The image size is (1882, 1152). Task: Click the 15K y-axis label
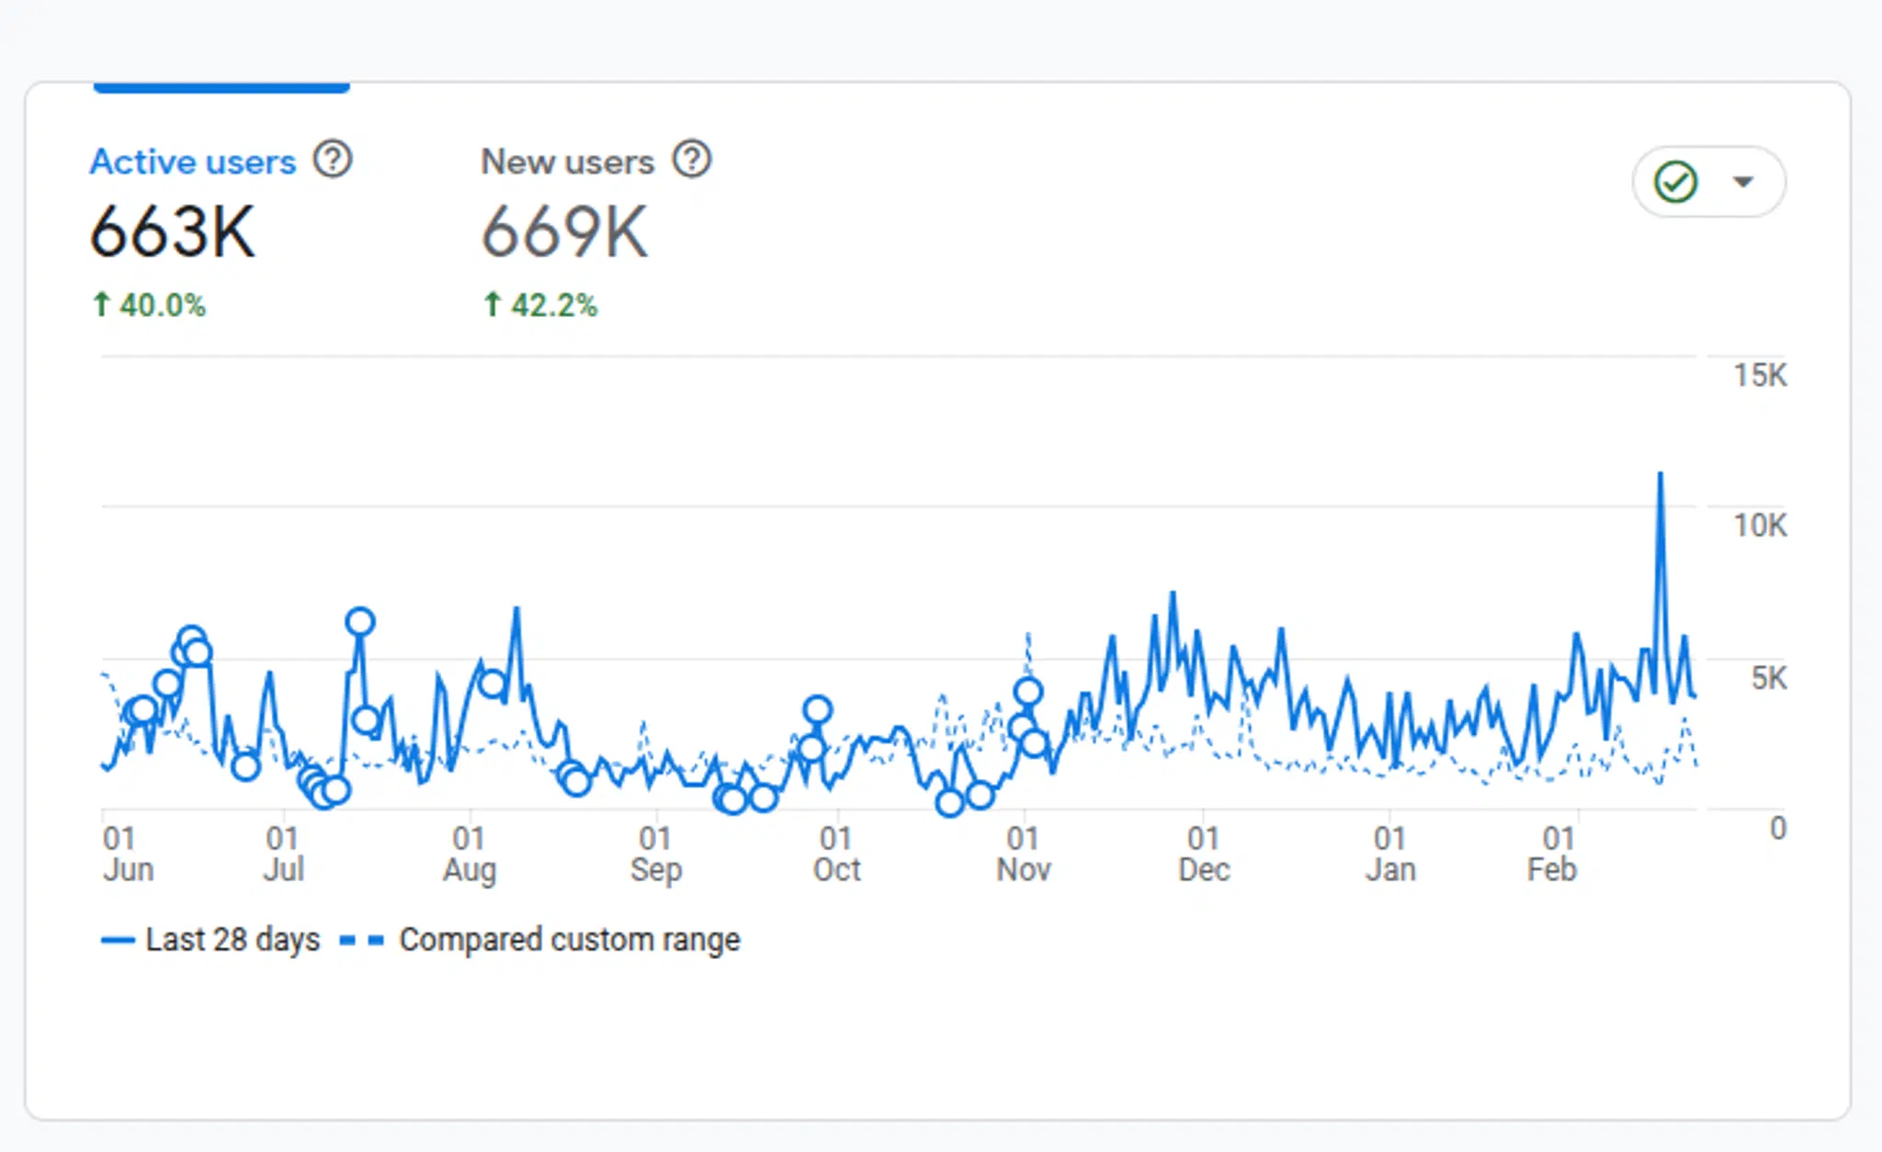pos(1763,375)
